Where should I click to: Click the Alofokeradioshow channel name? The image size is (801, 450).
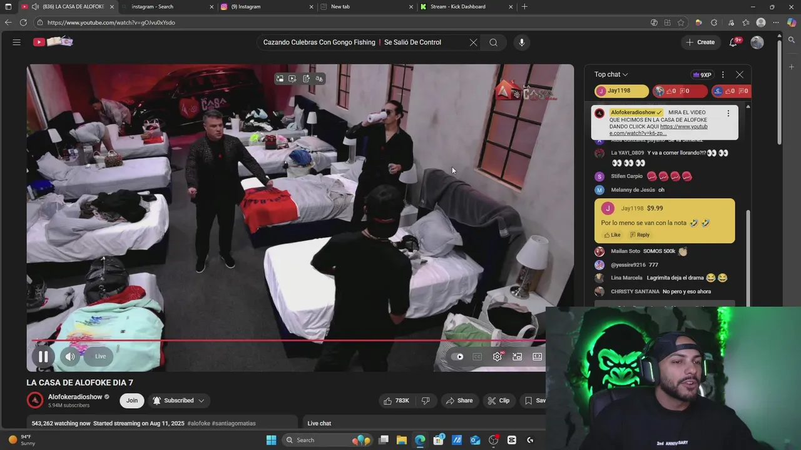point(75,397)
